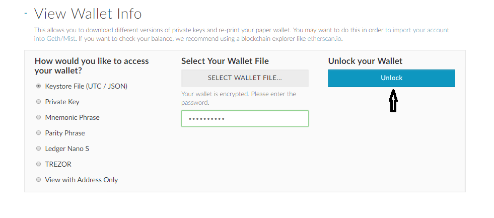Focus the wallet password input field
Image resolution: width=494 pixels, height=218 pixels.
click(x=245, y=119)
